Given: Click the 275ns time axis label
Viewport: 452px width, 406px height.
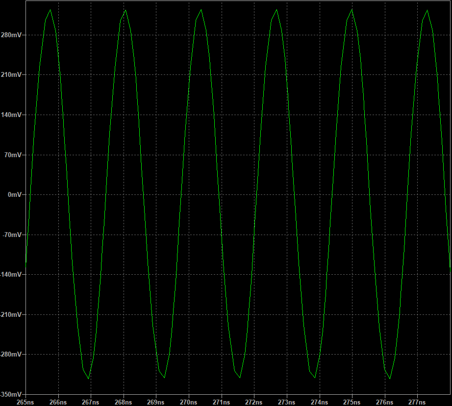Looking at the screenshot, I should (x=352, y=402).
